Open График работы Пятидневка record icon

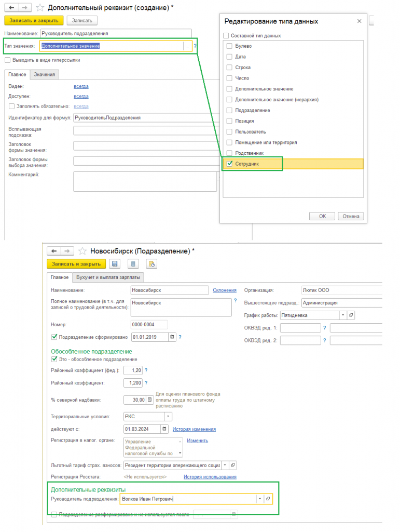pos(351,315)
